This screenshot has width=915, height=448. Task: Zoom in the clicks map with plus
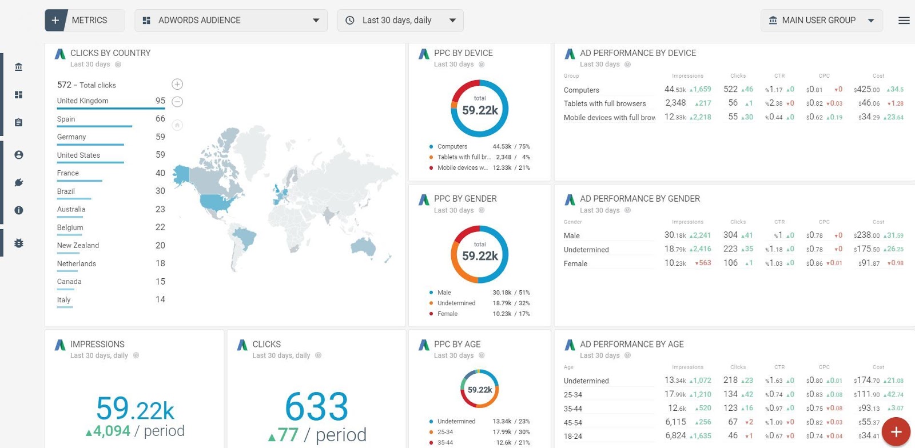177,84
